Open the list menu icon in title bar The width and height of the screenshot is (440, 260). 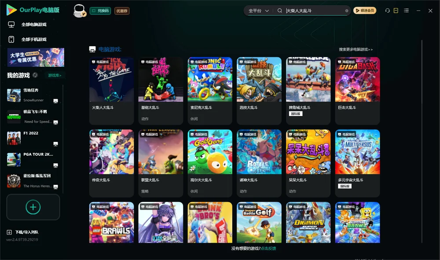(406, 11)
